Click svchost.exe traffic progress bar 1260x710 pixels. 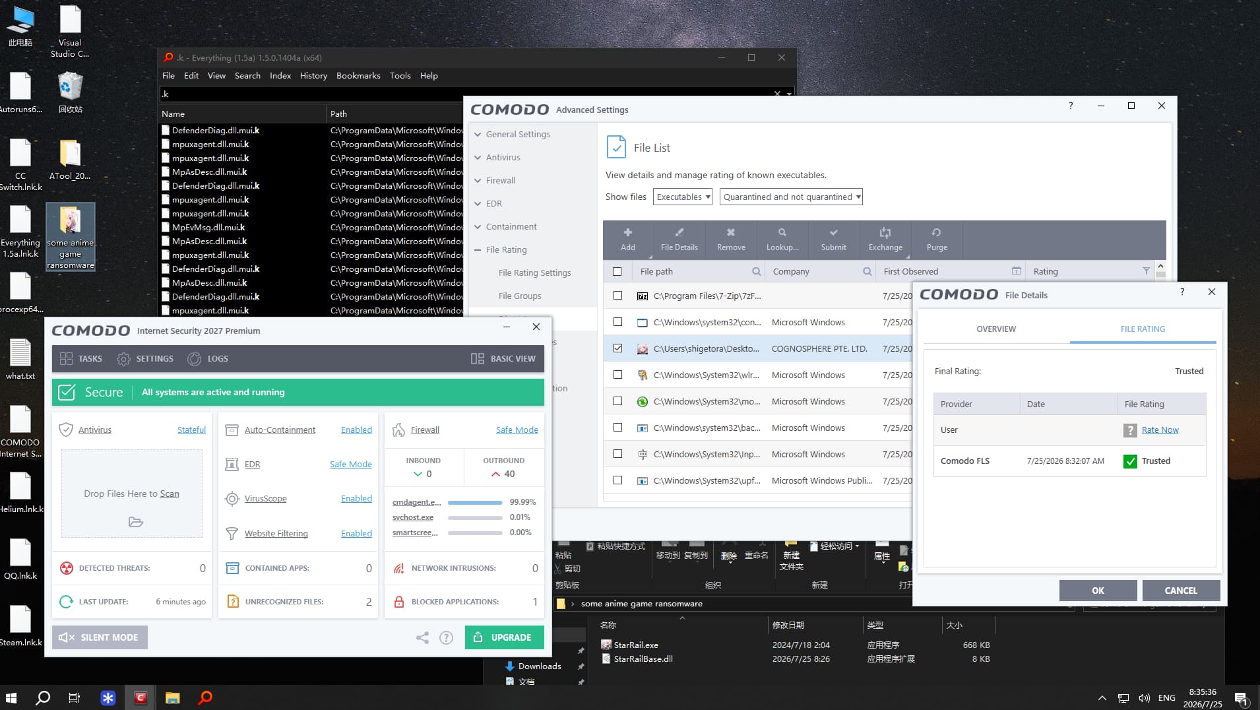[x=475, y=518]
